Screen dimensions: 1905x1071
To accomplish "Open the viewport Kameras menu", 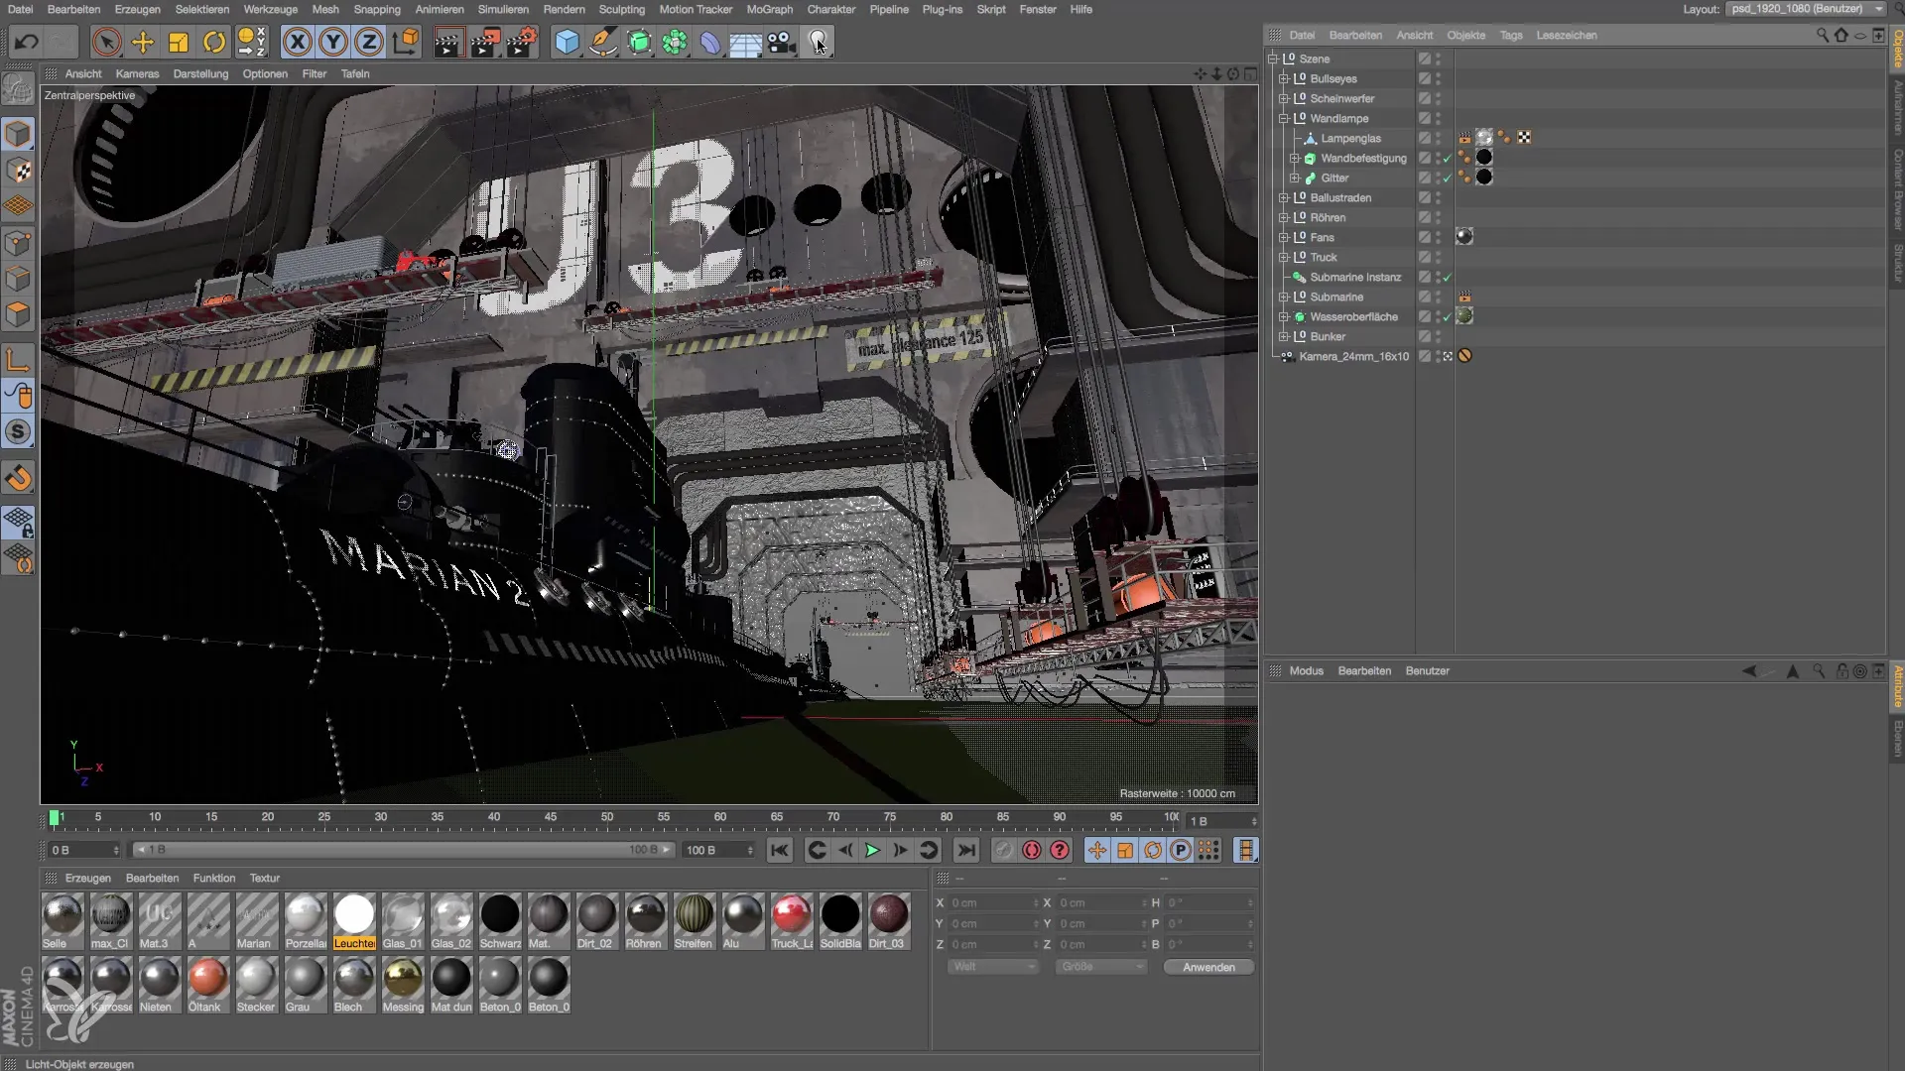I will coord(137,73).
